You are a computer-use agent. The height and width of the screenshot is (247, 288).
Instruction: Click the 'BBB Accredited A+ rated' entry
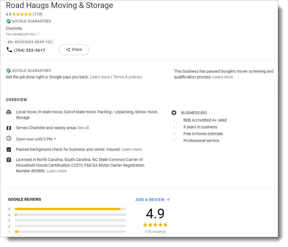[x=205, y=120]
